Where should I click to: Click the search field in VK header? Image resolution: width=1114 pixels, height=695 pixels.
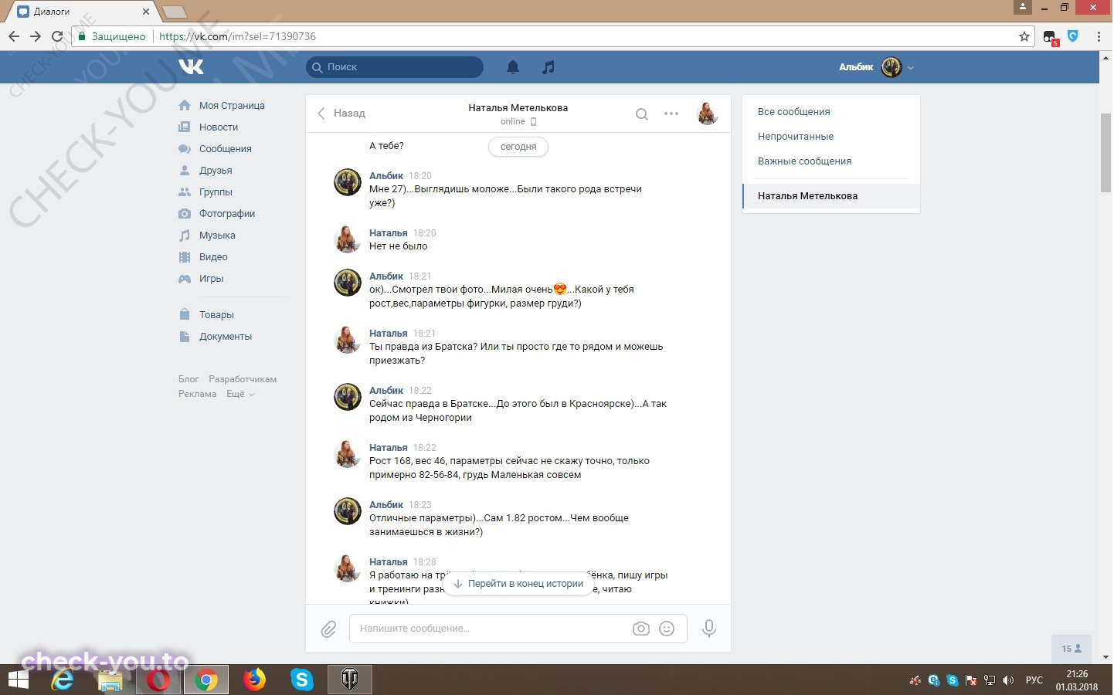tap(395, 67)
